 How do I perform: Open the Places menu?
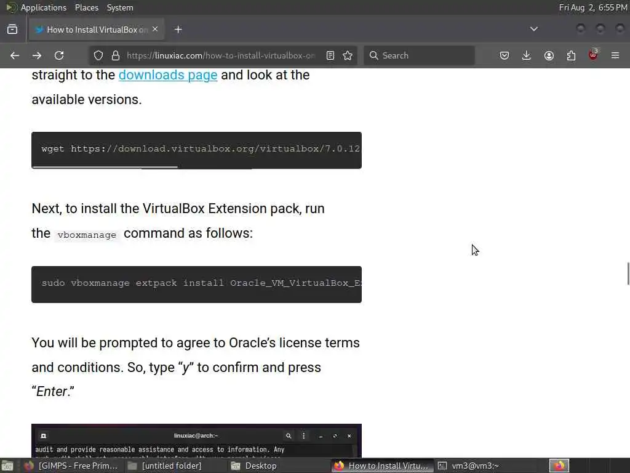tap(86, 7)
